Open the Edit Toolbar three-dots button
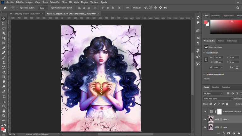Image resolution: width=242 pixels, height=136 pixels. 4,121
